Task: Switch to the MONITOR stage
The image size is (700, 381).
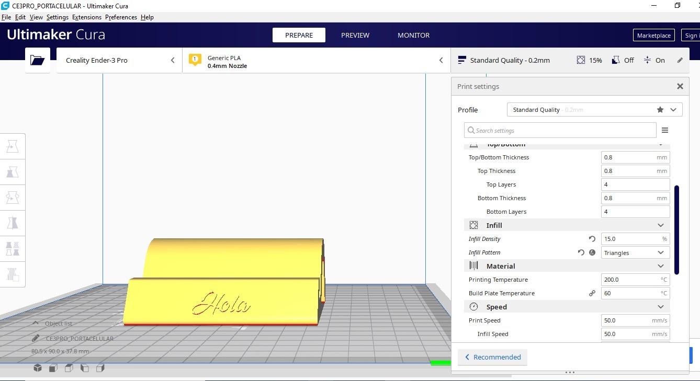Action: click(x=413, y=35)
